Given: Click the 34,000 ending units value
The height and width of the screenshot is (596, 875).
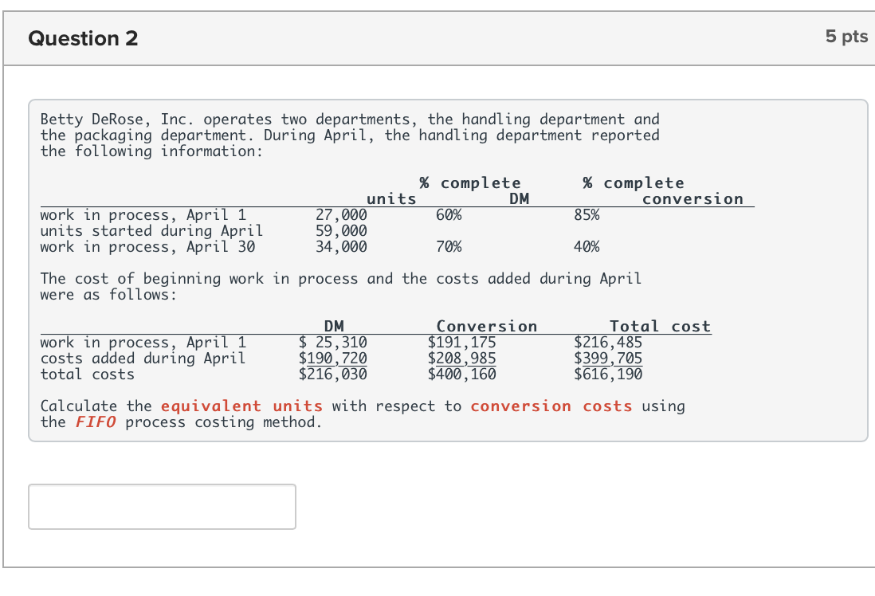Looking at the screenshot, I should pos(341,247).
